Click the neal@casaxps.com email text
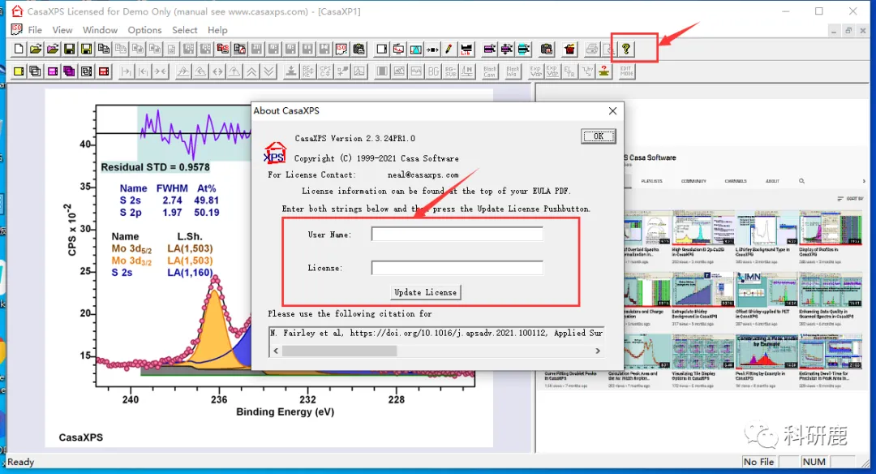This screenshot has width=876, height=474. coord(423,175)
